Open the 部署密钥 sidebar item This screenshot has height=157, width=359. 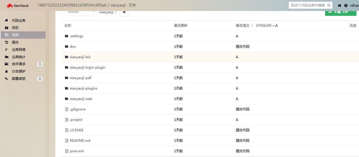click(23, 79)
